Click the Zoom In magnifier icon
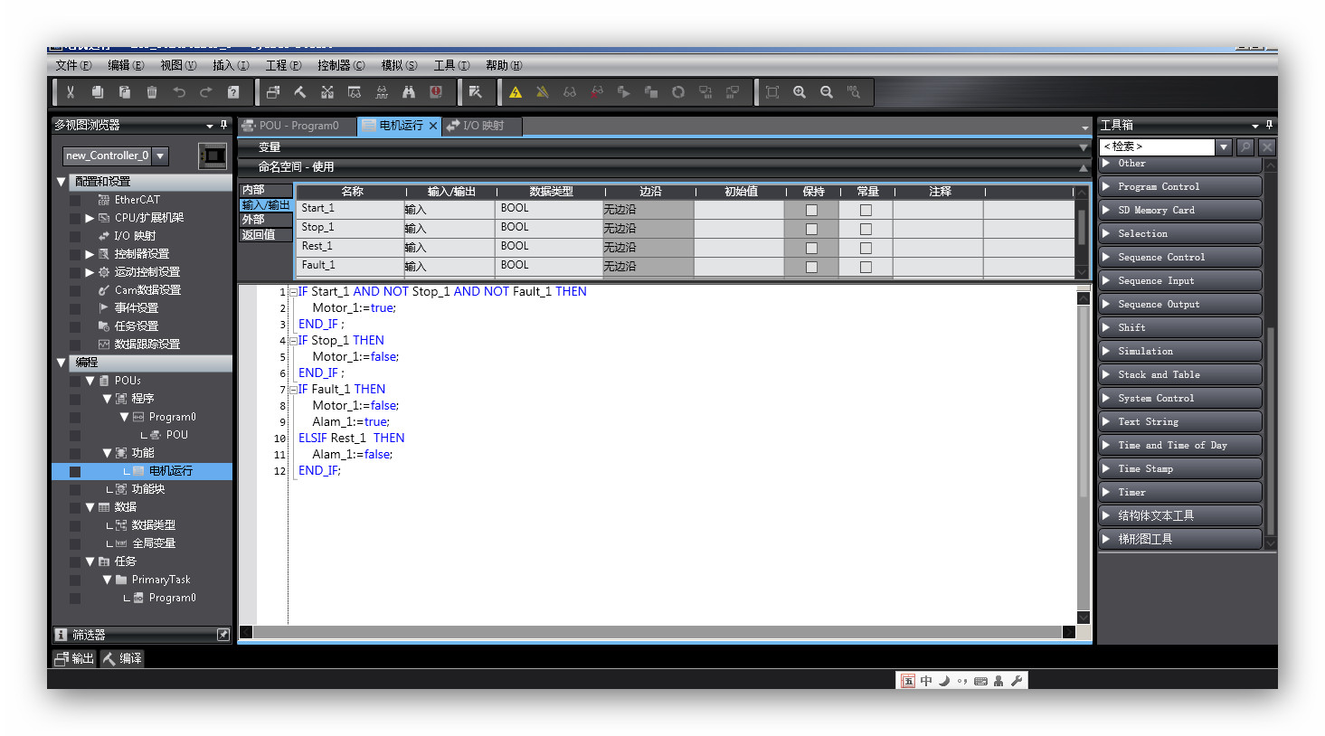1325x736 pixels. point(800,92)
